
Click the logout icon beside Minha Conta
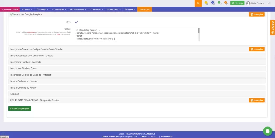click(269, 3)
